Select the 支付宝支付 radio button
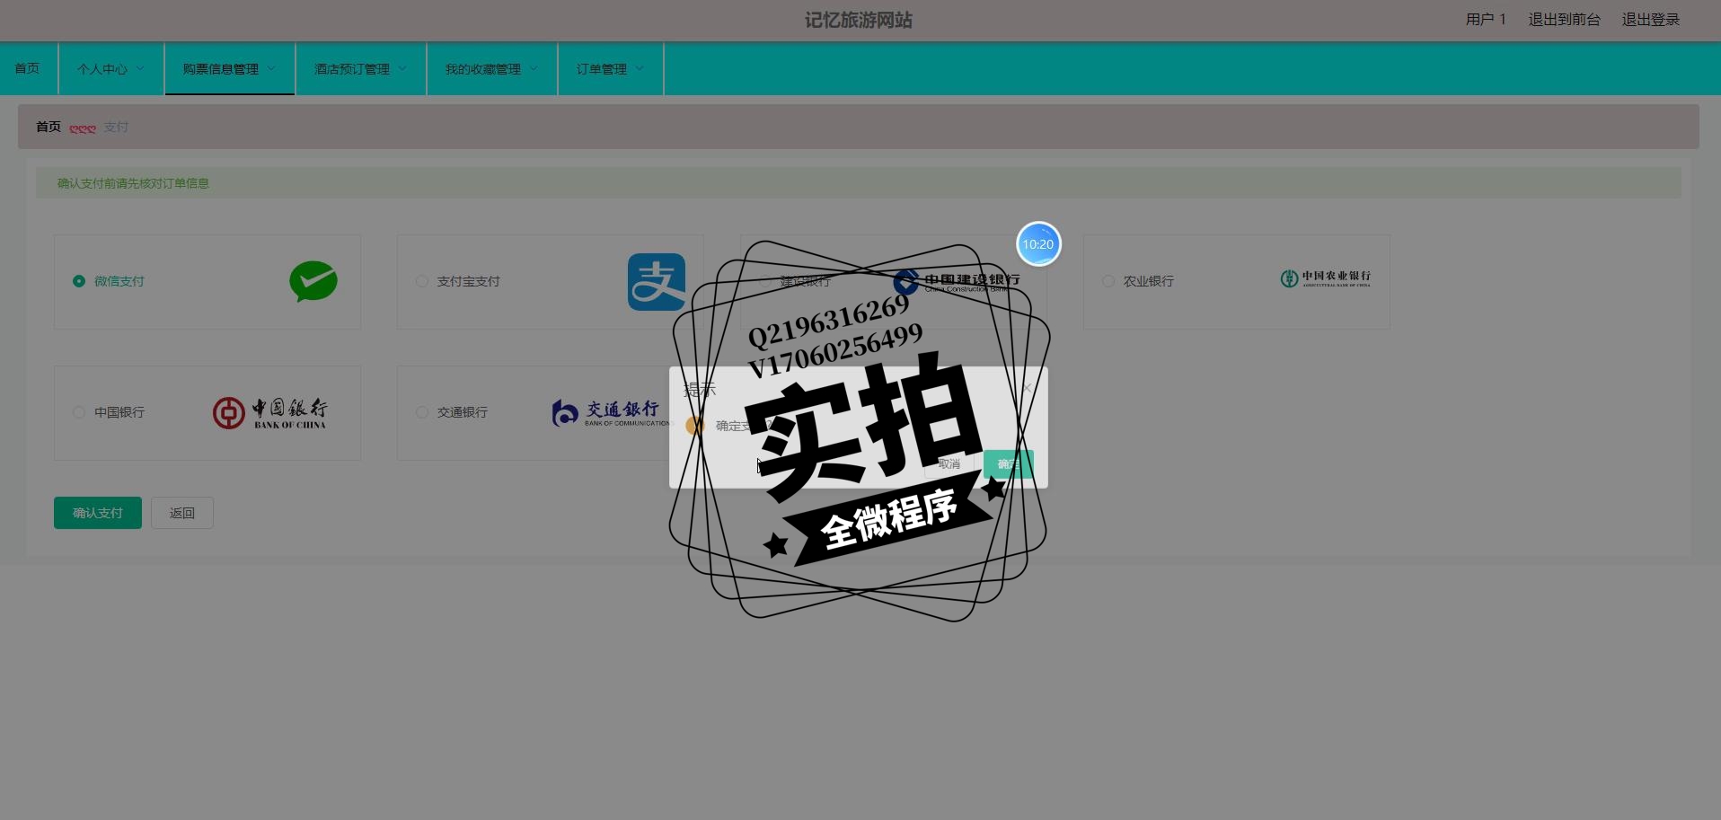This screenshot has height=820, width=1721. (x=422, y=281)
